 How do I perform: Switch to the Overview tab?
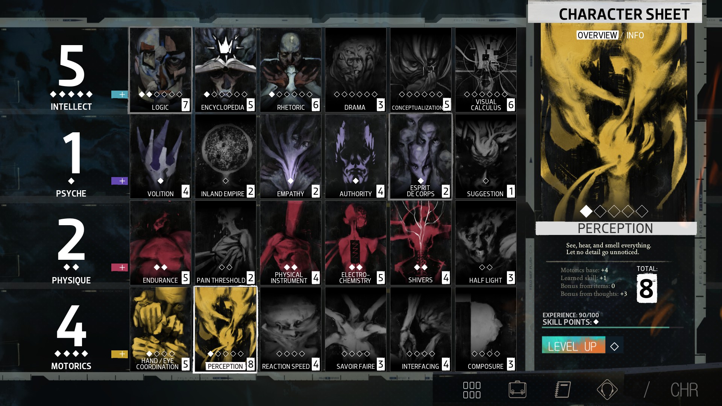tap(597, 35)
